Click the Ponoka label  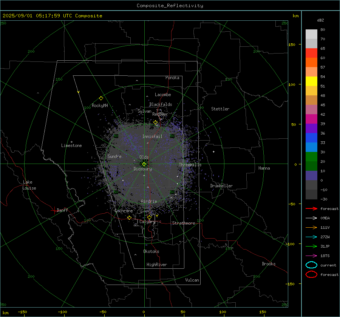point(172,78)
